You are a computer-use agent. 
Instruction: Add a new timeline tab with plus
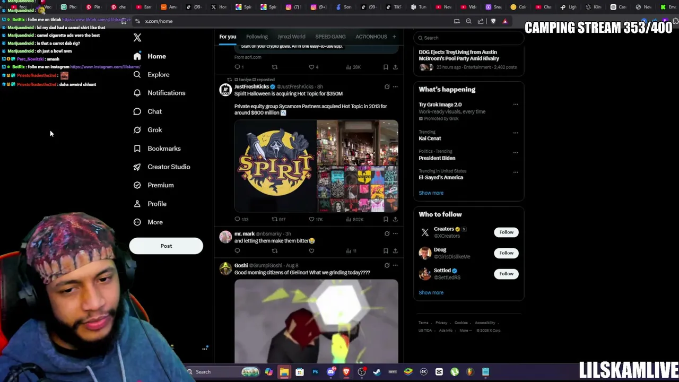(394, 37)
